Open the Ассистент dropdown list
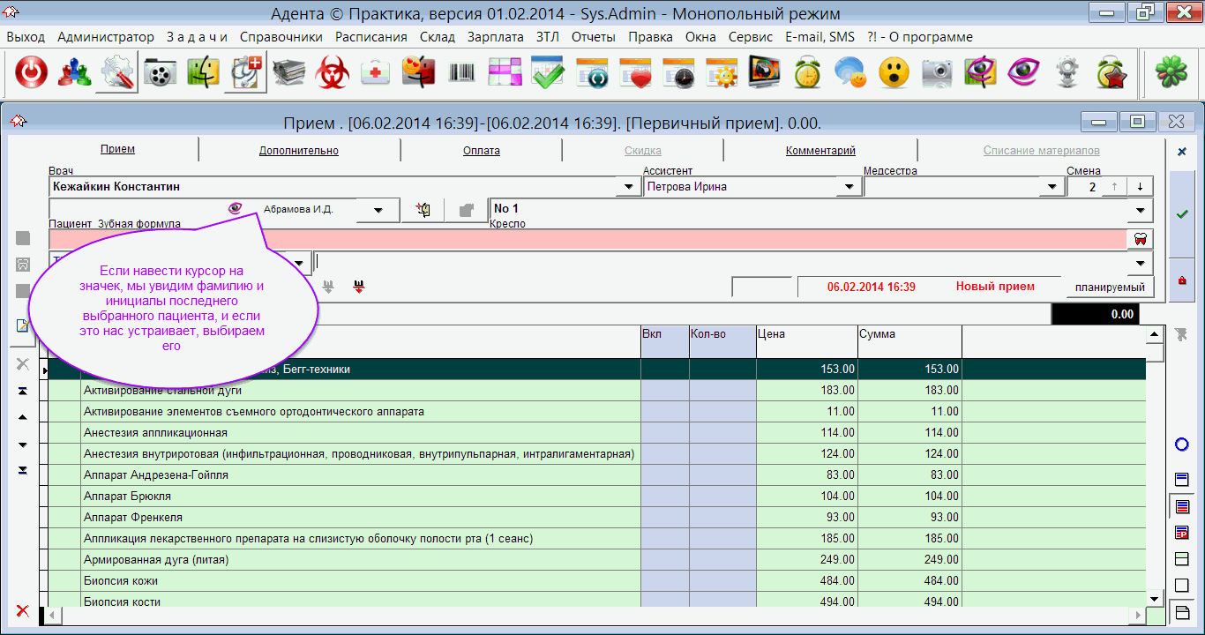The image size is (1205, 635). click(849, 187)
